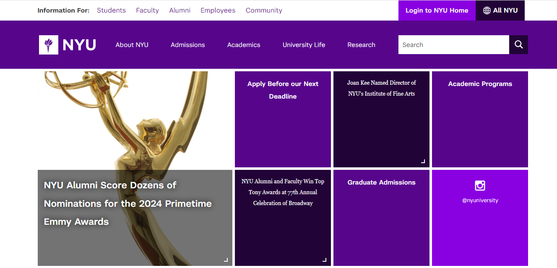Open the Instagram camera icon tile
This screenshot has width=557, height=268.
pyautogui.click(x=480, y=185)
